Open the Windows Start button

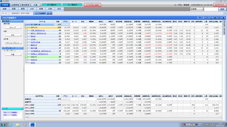click(3, 125)
